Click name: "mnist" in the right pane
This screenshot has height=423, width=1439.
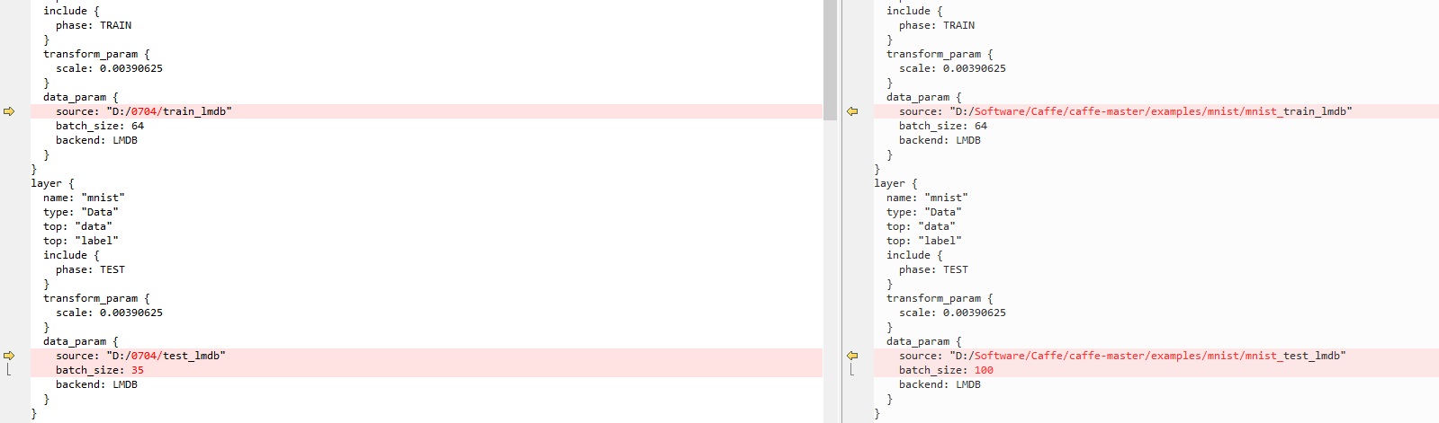[927, 198]
